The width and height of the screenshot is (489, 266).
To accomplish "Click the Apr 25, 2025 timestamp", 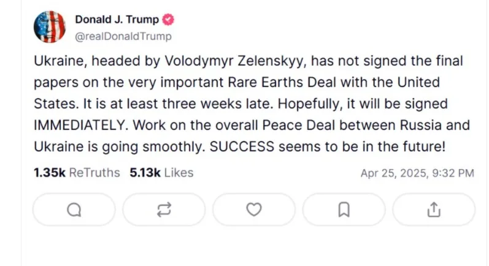I will coord(417,173).
